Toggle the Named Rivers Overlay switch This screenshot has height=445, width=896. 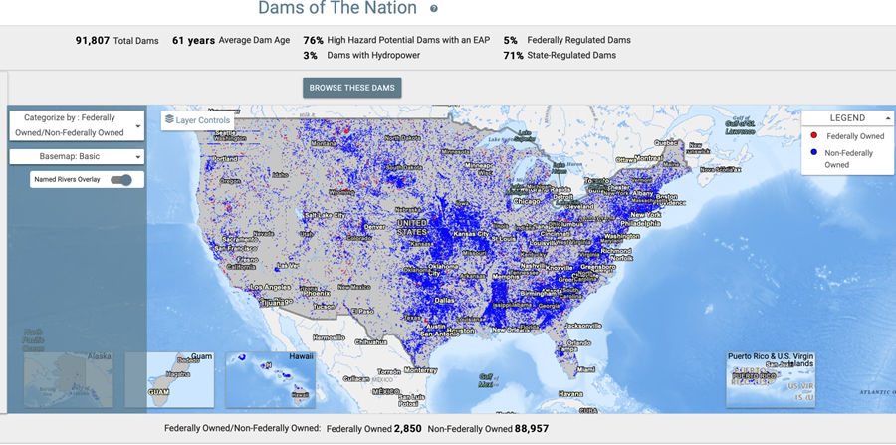[x=122, y=180]
